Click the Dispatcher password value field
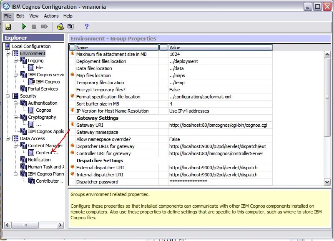This screenshot has width=334, height=241. (220, 182)
